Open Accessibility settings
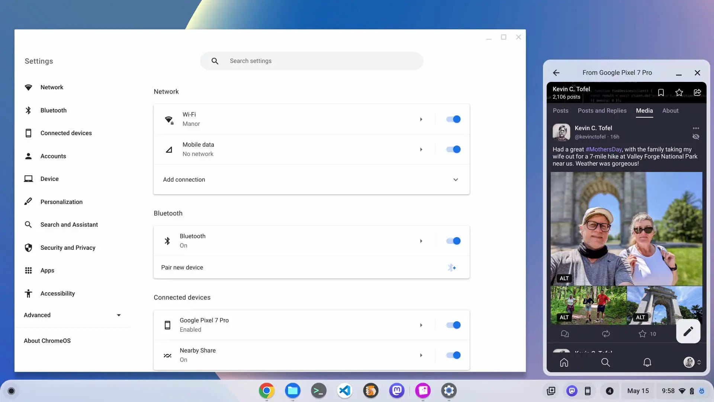The image size is (714, 402). 58,293
